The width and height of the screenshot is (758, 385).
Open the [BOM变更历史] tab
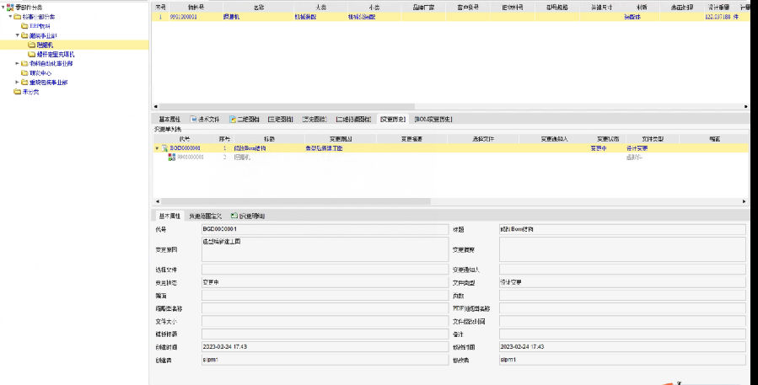tap(433, 119)
